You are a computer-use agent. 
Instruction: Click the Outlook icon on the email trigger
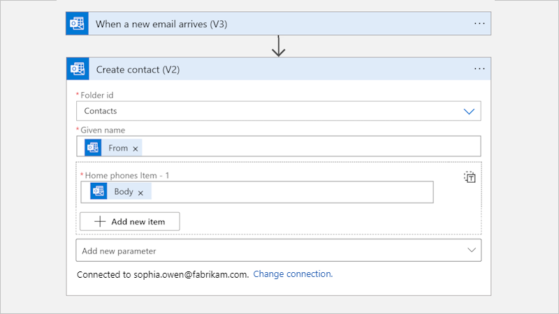click(x=77, y=24)
